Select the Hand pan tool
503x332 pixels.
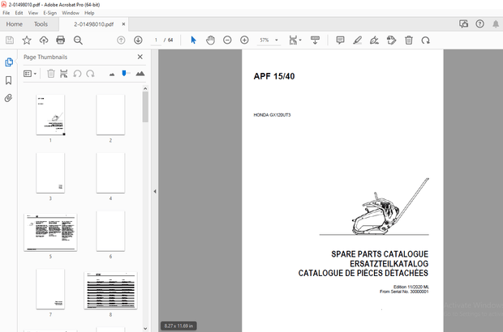coord(210,40)
